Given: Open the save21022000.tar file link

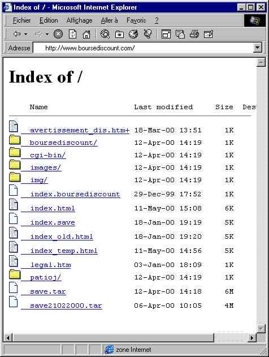Looking at the screenshot, I should 66,306.
